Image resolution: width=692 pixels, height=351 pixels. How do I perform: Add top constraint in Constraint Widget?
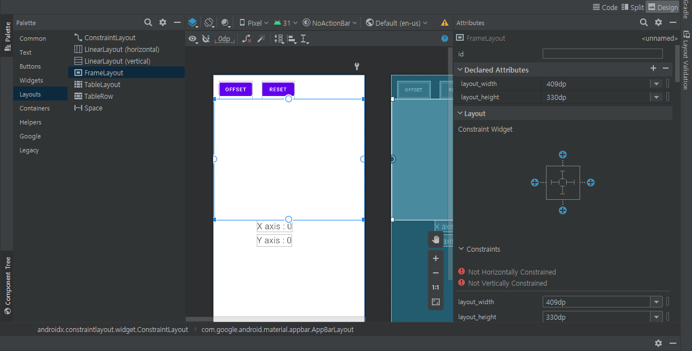click(x=563, y=155)
